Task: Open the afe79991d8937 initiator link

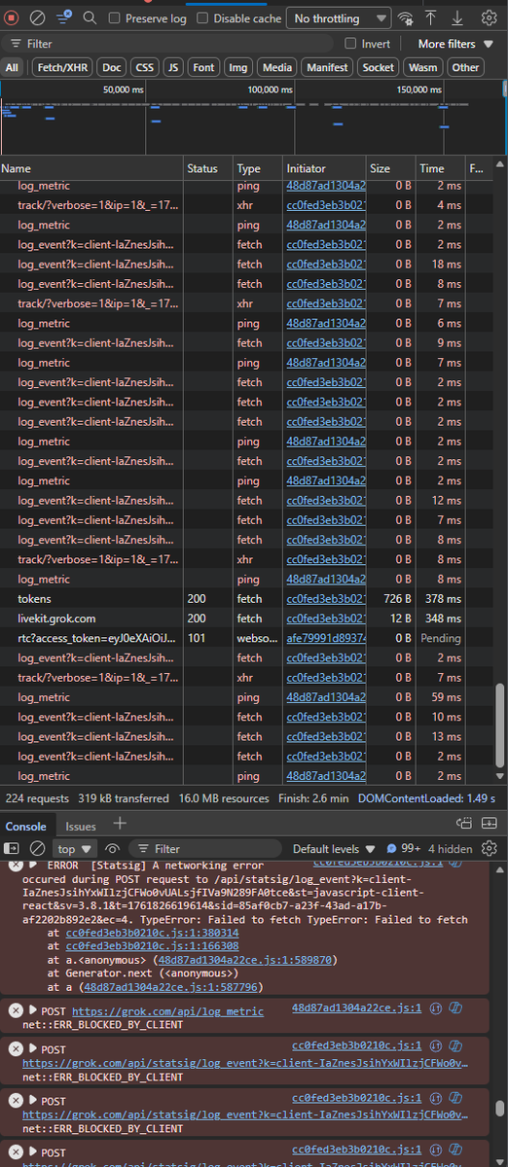Action: [326, 638]
